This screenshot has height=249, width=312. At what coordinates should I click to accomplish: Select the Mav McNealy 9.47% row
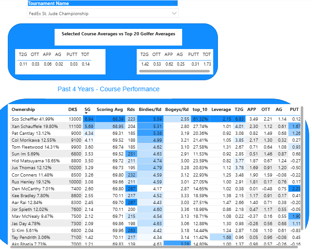pos(155,216)
